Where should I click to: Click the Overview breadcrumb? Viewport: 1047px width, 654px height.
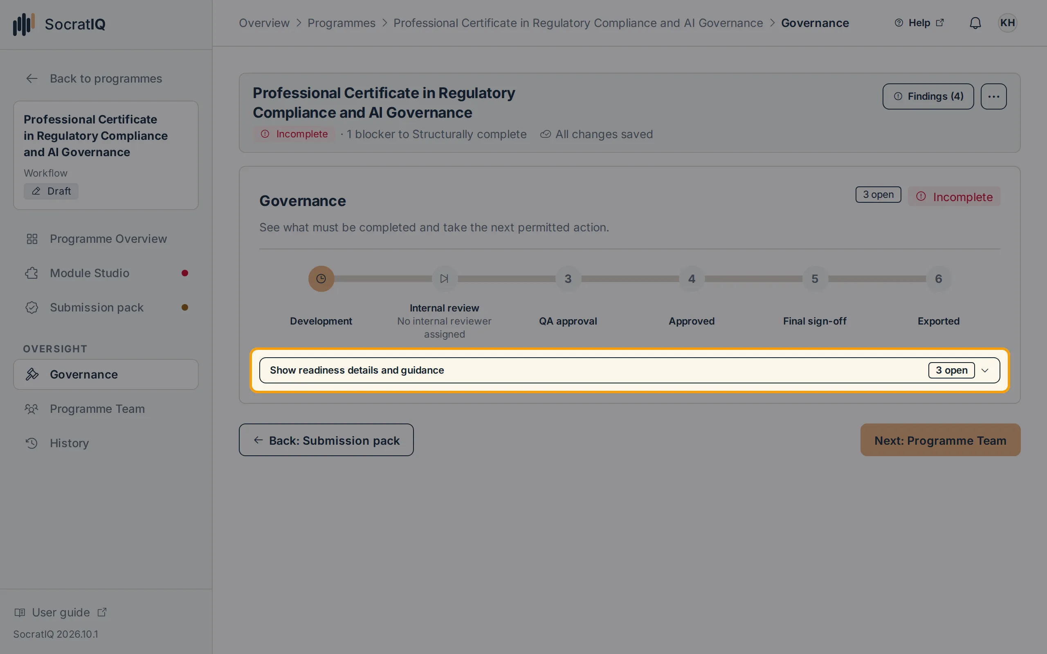[x=264, y=23]
